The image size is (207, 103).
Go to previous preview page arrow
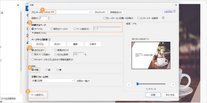[129, 85]
